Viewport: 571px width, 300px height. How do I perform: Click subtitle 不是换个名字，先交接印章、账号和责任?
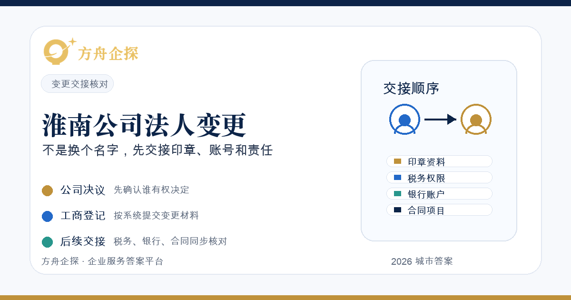pyautogui.click(x=158, y=150)
